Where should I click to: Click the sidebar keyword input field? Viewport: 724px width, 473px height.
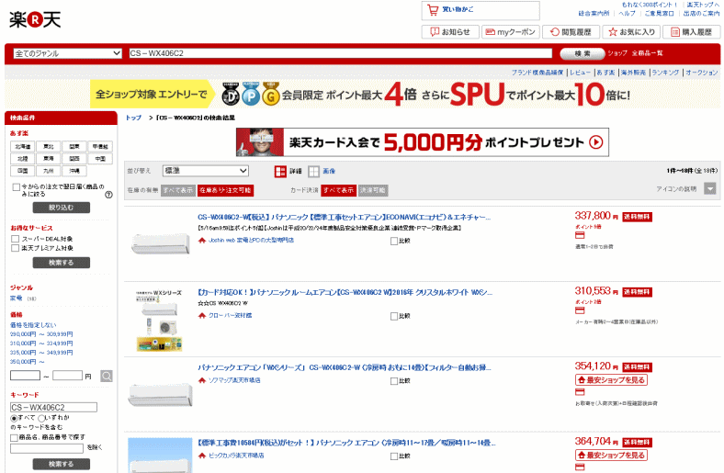[53, 408]
